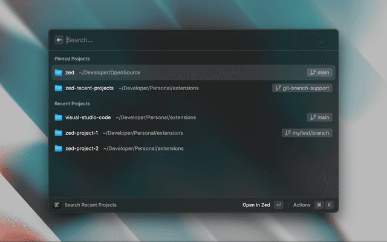Click the main branch tag on zed
The width and height of the screenshot is (387, 242).
tap(319, 73)
